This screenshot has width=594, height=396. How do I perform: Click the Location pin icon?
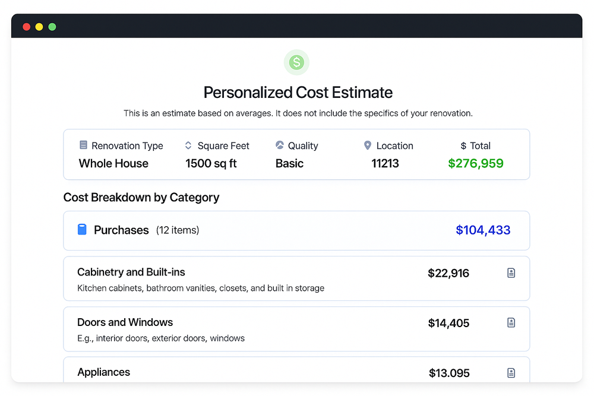pos(368,145)
